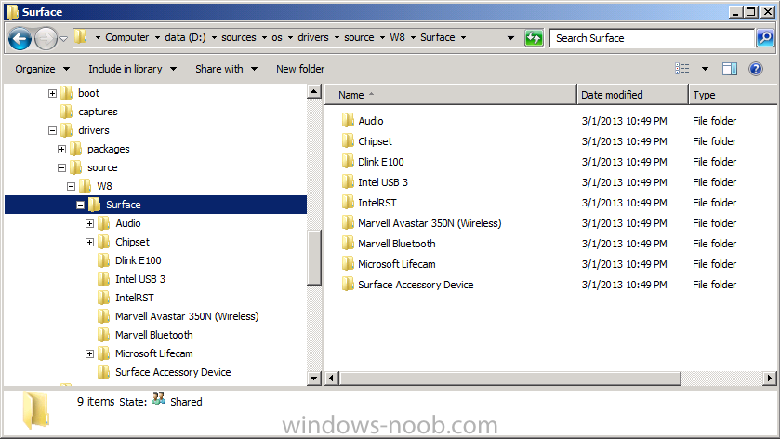This screenshot has height=439, width=780.
Task: Select IntelRST folder icon in file list
Action: (x=348, y=203)
